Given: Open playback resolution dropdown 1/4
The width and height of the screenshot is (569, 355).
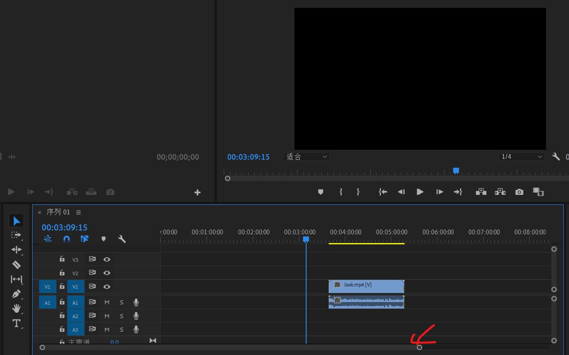Looking at the screenshot, I should coord(522,157).
